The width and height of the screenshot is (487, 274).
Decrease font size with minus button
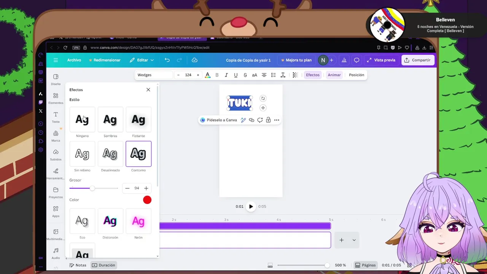(x=178, y=75)
